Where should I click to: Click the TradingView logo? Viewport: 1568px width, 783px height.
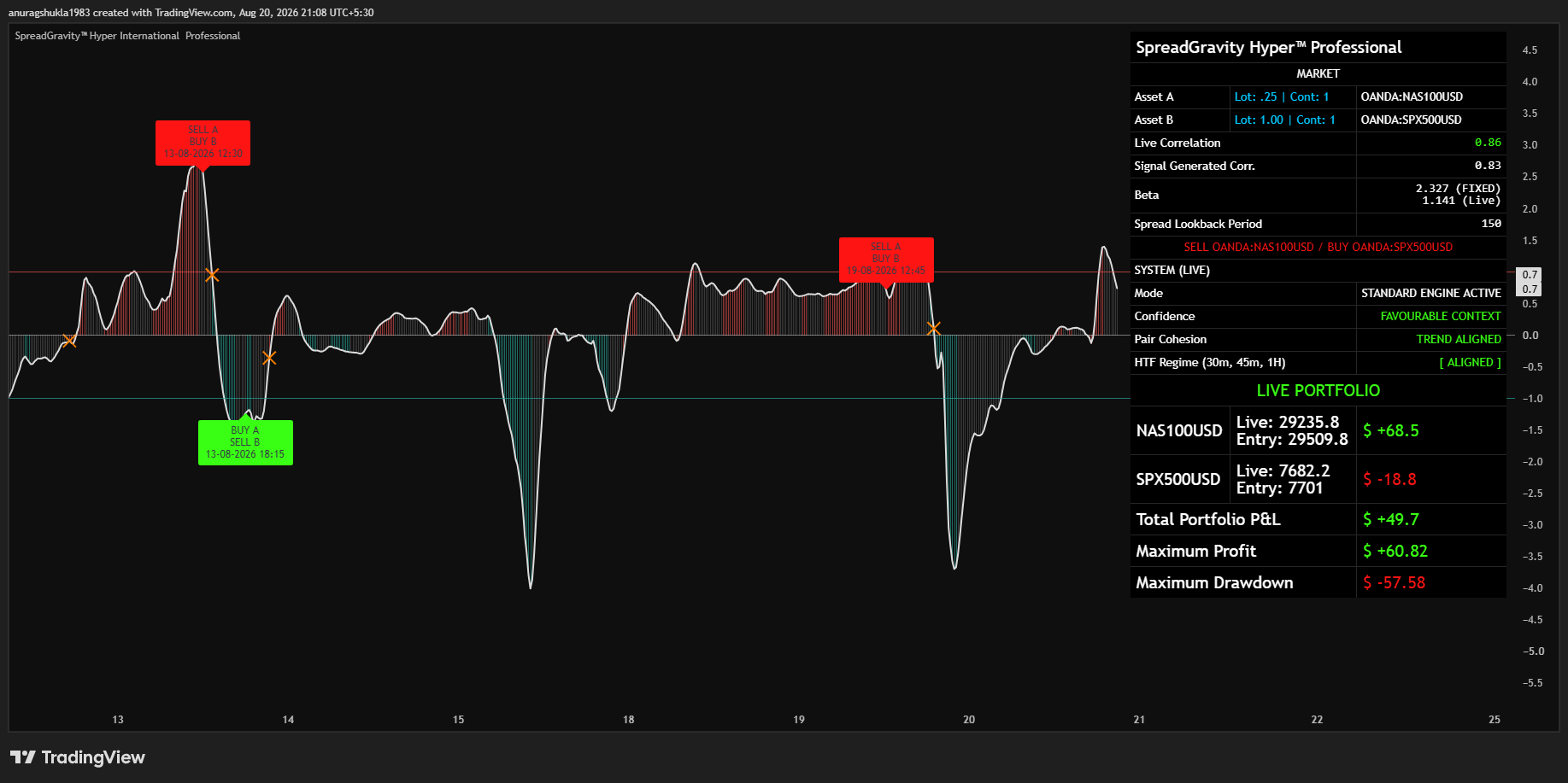click(78, 757)
